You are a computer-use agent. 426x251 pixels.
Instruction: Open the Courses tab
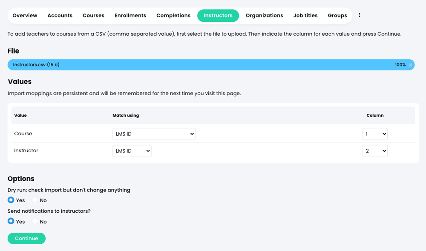tap(93, 15)
